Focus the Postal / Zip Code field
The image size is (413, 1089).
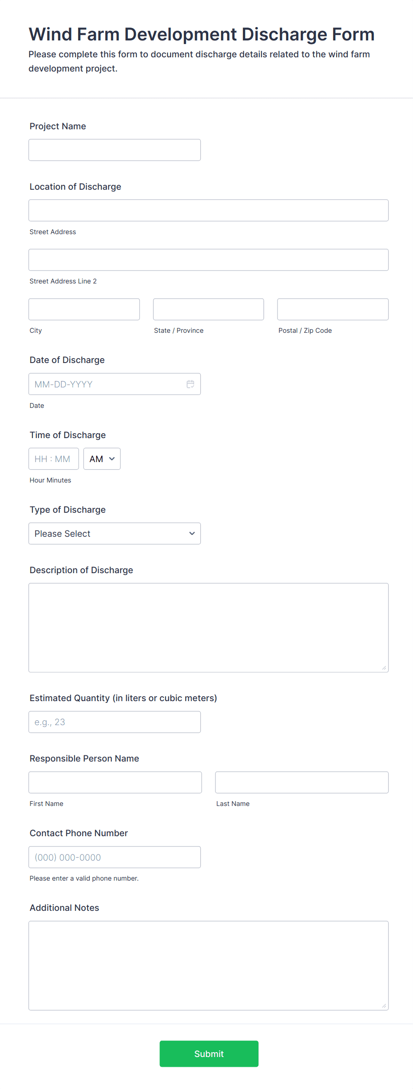(333, 309)
